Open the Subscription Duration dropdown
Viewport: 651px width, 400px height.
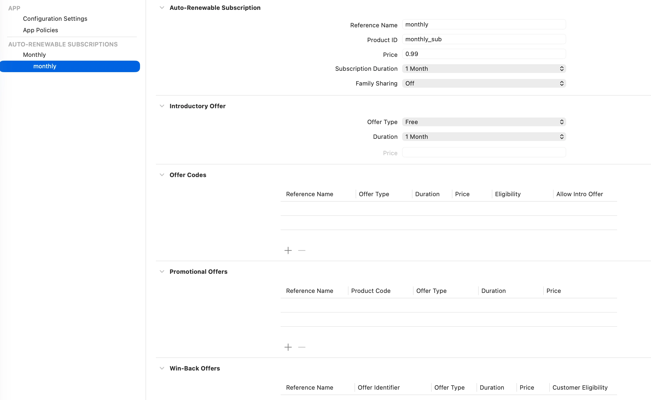484,69
